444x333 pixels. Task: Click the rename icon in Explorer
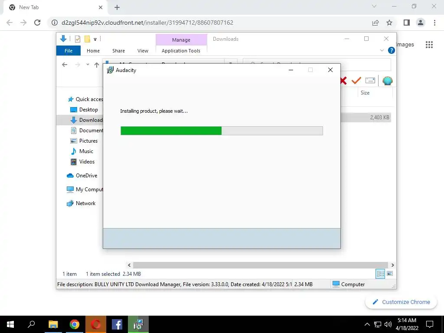(370, 81)
